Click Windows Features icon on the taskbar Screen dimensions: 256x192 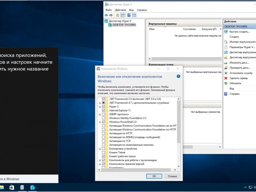pos(22,188)
